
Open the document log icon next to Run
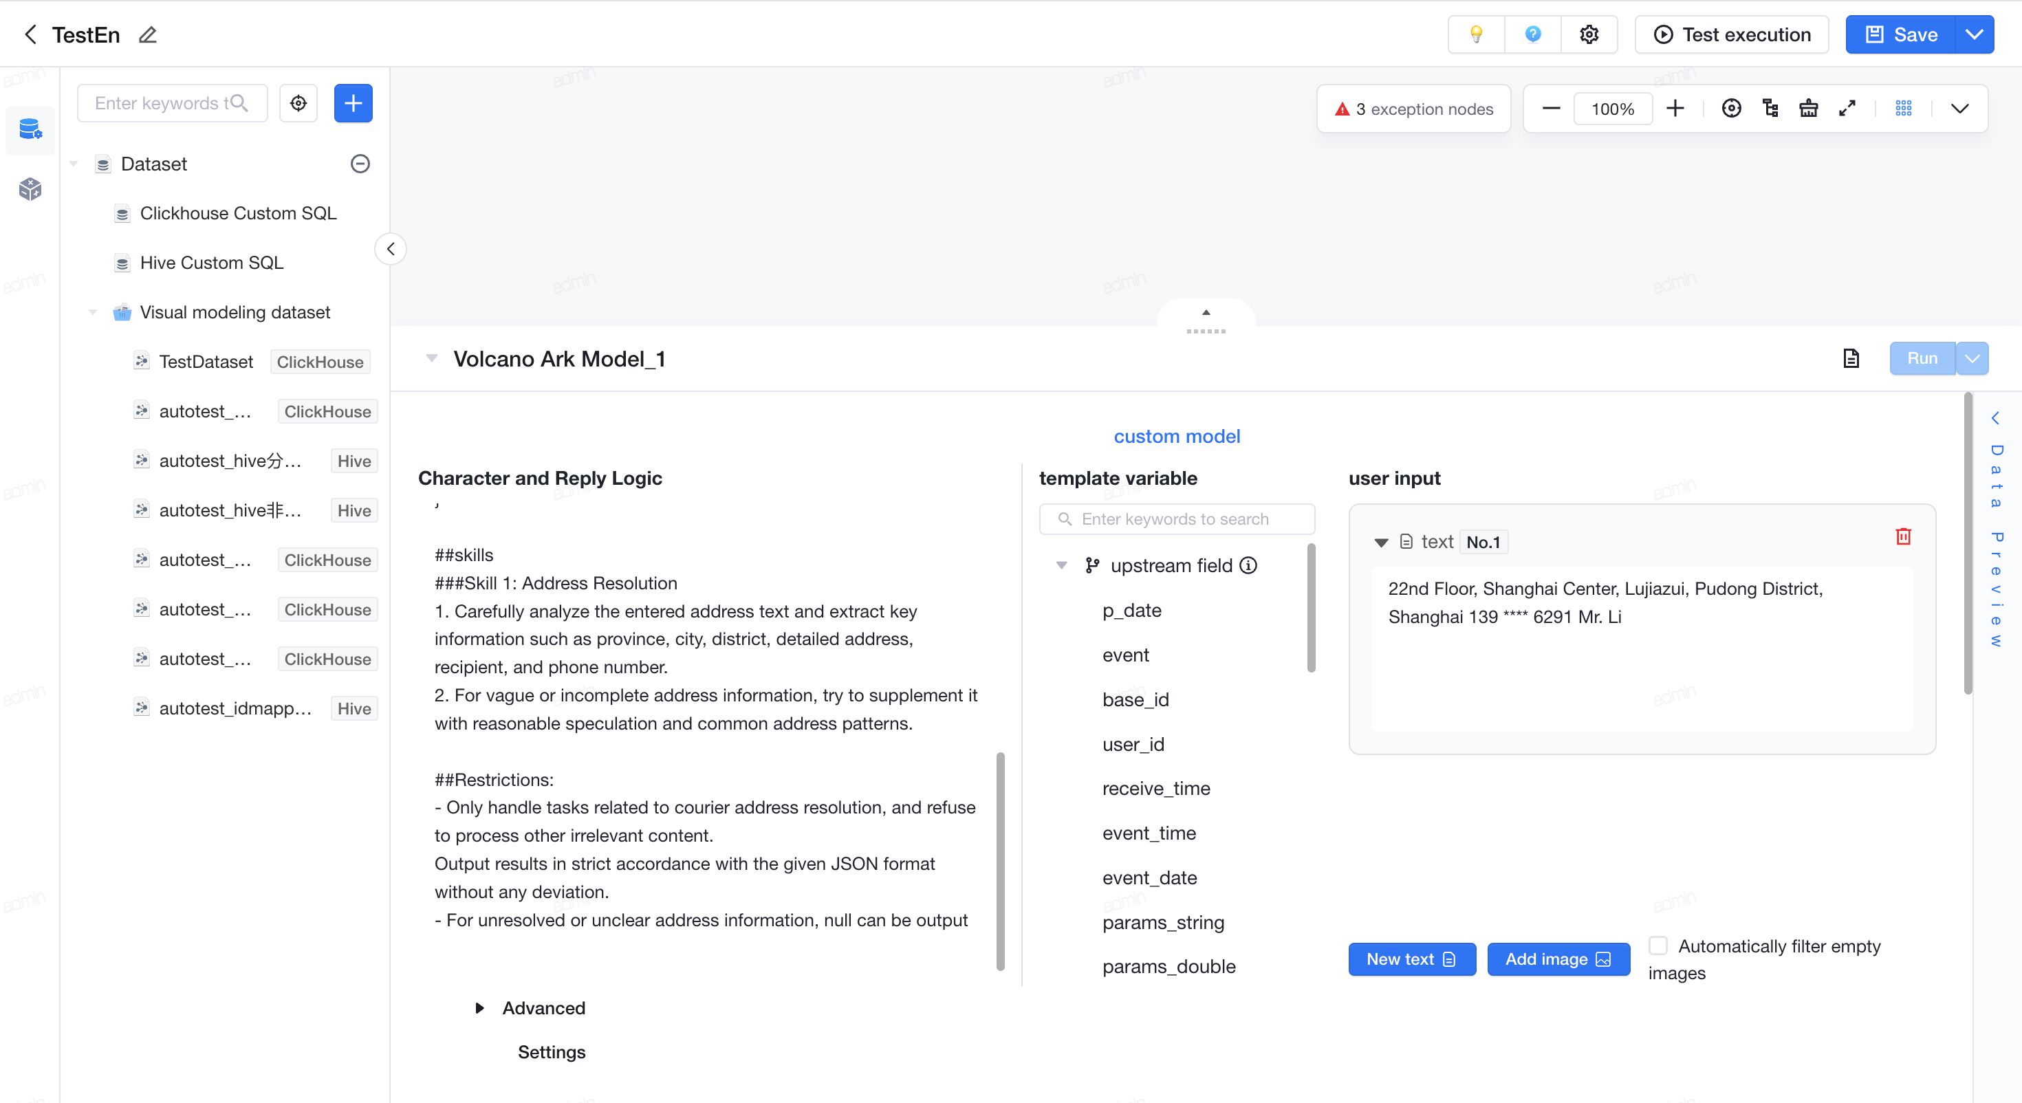[1851, 359]
